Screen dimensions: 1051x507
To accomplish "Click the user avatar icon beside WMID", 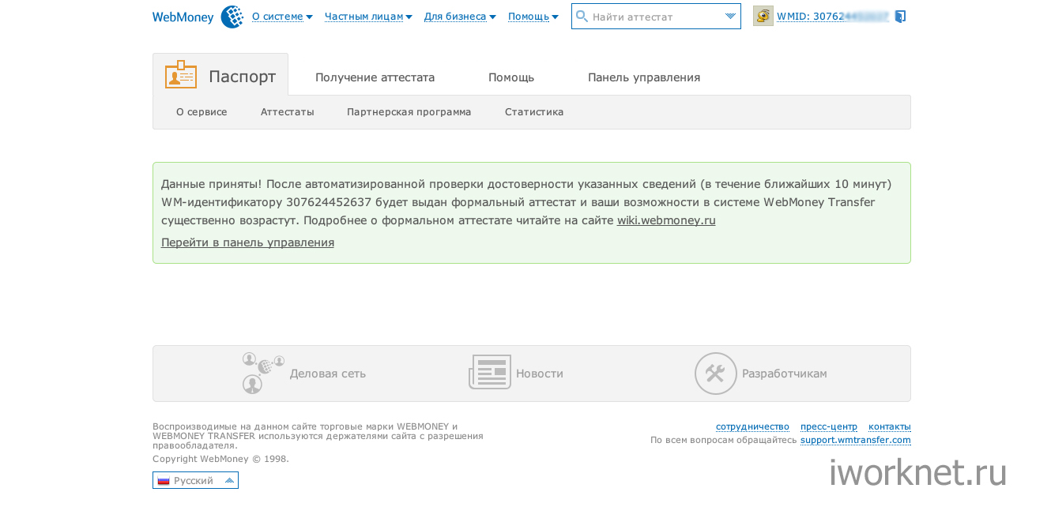I will tap(763, 16).
